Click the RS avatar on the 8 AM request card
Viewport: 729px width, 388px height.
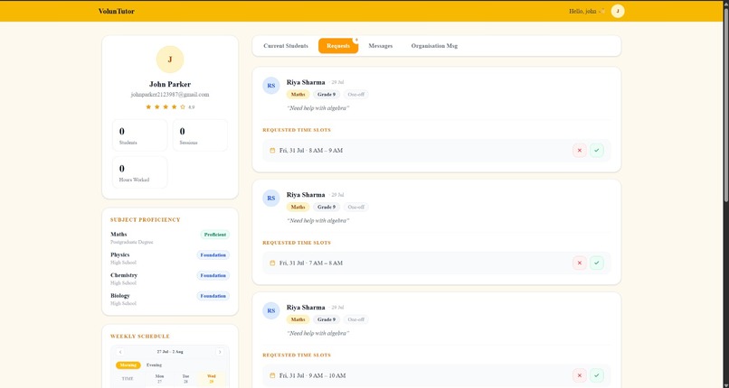(x=271, y=86)
